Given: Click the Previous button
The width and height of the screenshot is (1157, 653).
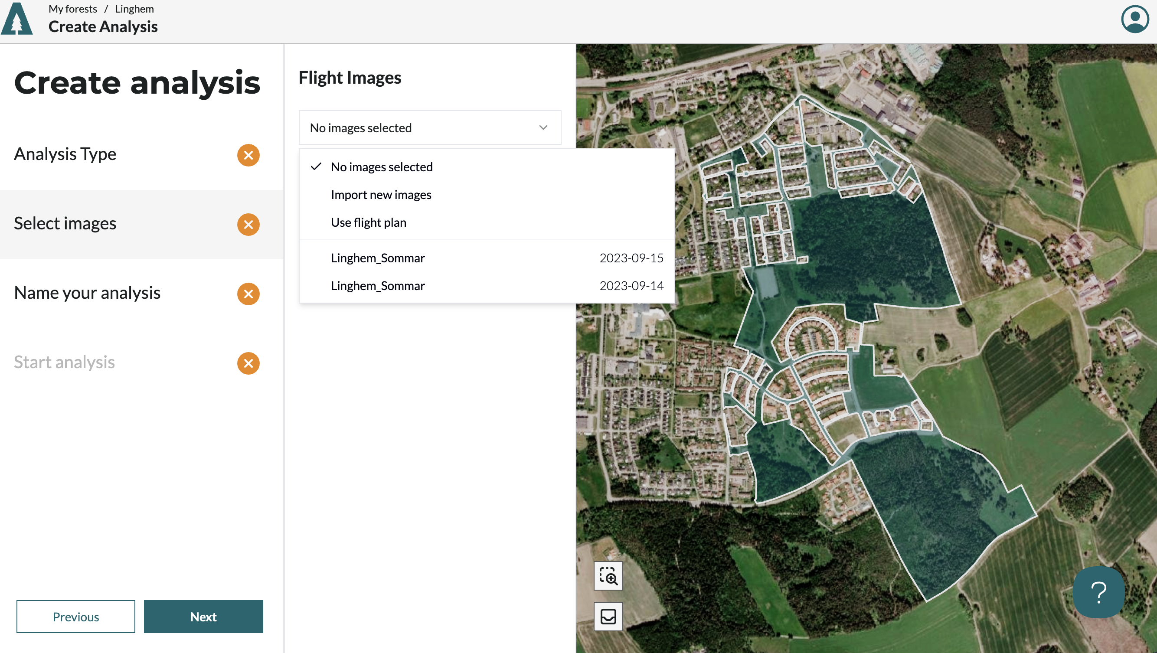Looking at the screenshot, I should click(75, 617).
